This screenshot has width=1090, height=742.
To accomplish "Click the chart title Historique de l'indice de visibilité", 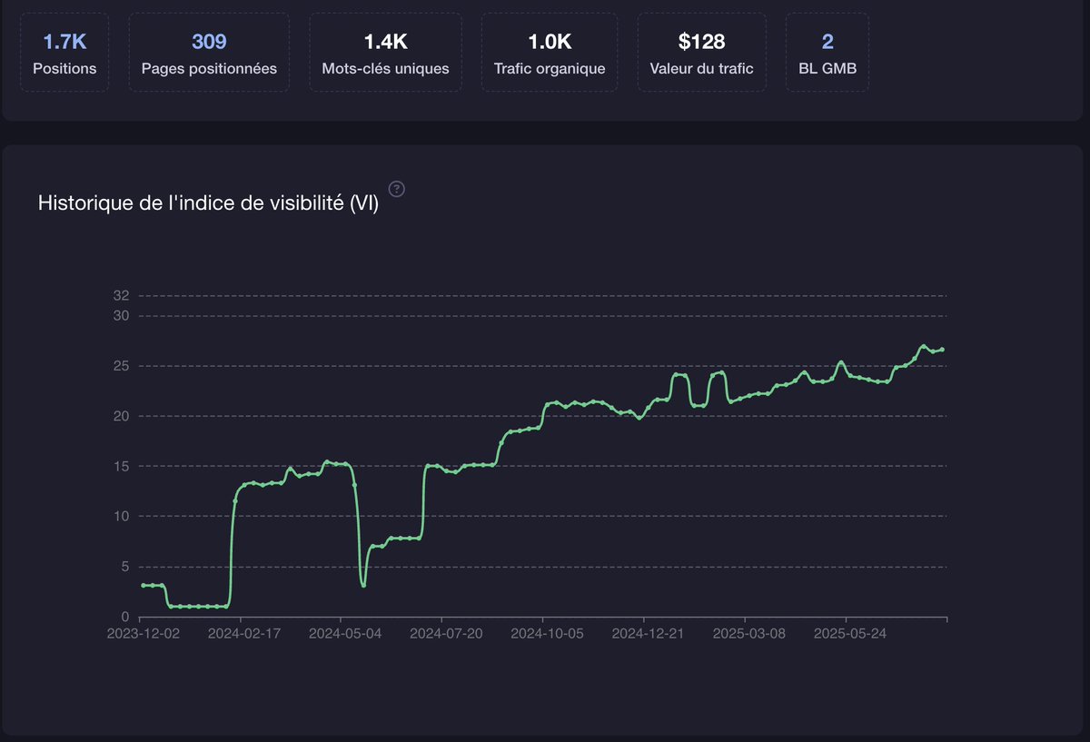I will pos(208,203).
